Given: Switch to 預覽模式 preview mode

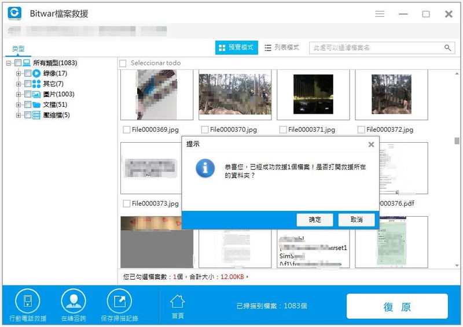Looking at the screenshot, I should pyautogui.click(x=237, y=47).
